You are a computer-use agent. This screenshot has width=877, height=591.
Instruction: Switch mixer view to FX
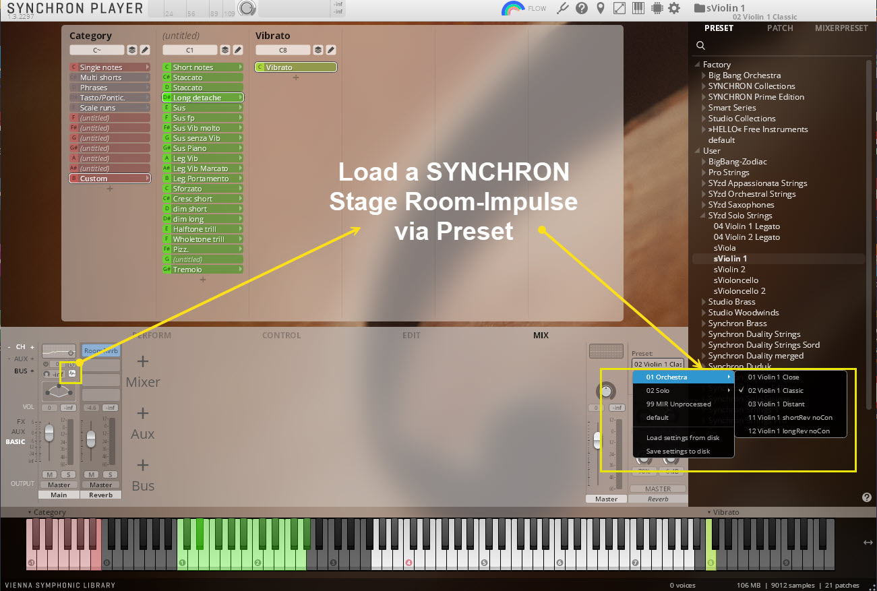point(21,421)
